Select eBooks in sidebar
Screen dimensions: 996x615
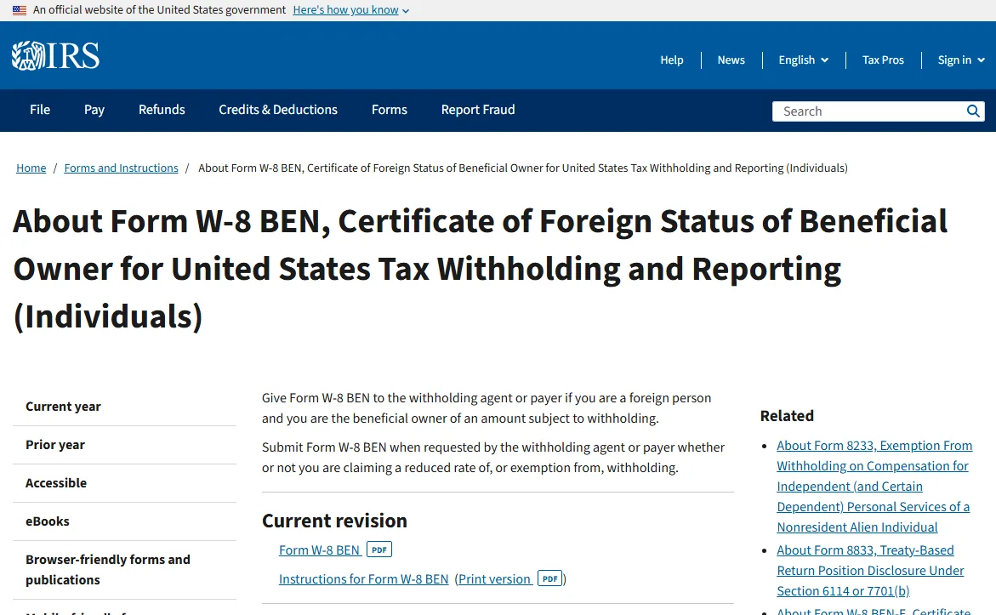[x=124, y=521]
